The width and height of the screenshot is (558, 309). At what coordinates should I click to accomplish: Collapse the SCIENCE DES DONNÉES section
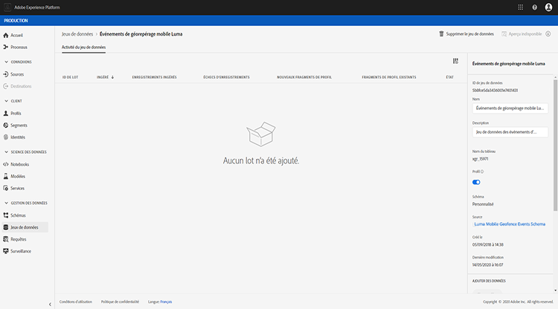pos(6,152)
